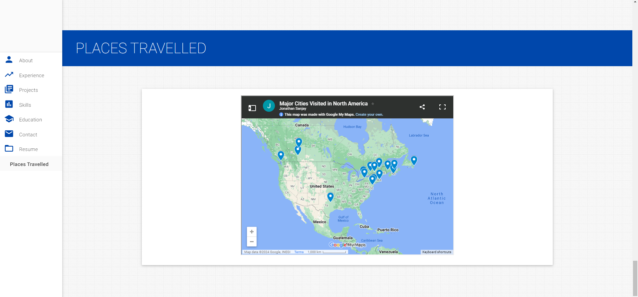The width and height of the screenshot is (638, 297).
Task: Click the 'Puerto Rico' map label
Action: pos(388,230)
